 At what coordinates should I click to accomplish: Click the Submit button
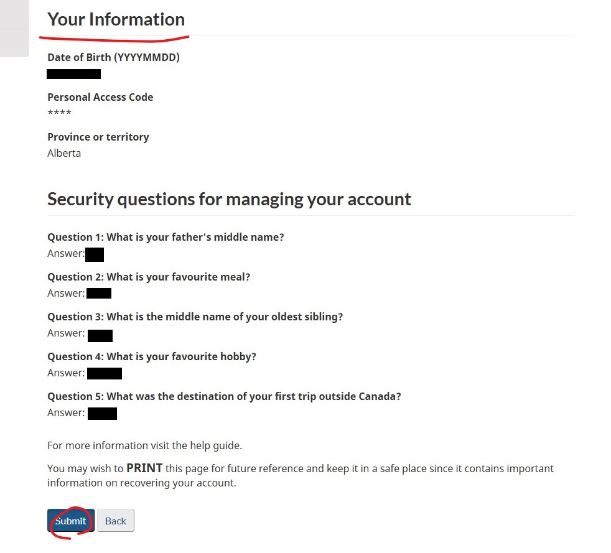click(x=70, y=520)
